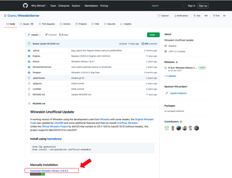Open the Wineskin-2.9.0.8-3: Bug fixes commit
Viewport: 232px width, 178px height.
coord(86,73)
